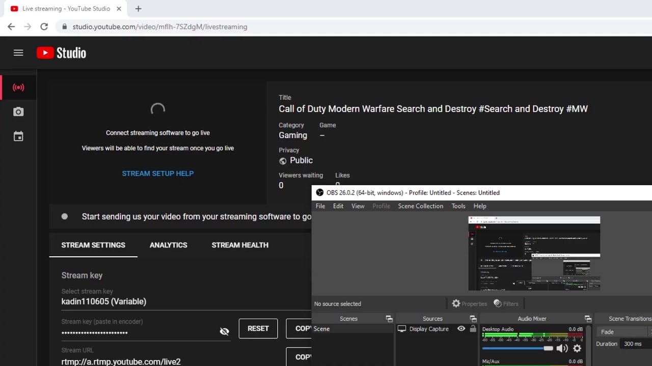
Task: Open the OBS View menu
Action: [x=358, y=206]
